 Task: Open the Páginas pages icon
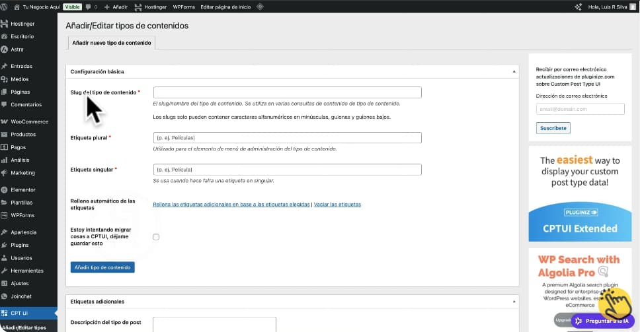pos(5,92)
